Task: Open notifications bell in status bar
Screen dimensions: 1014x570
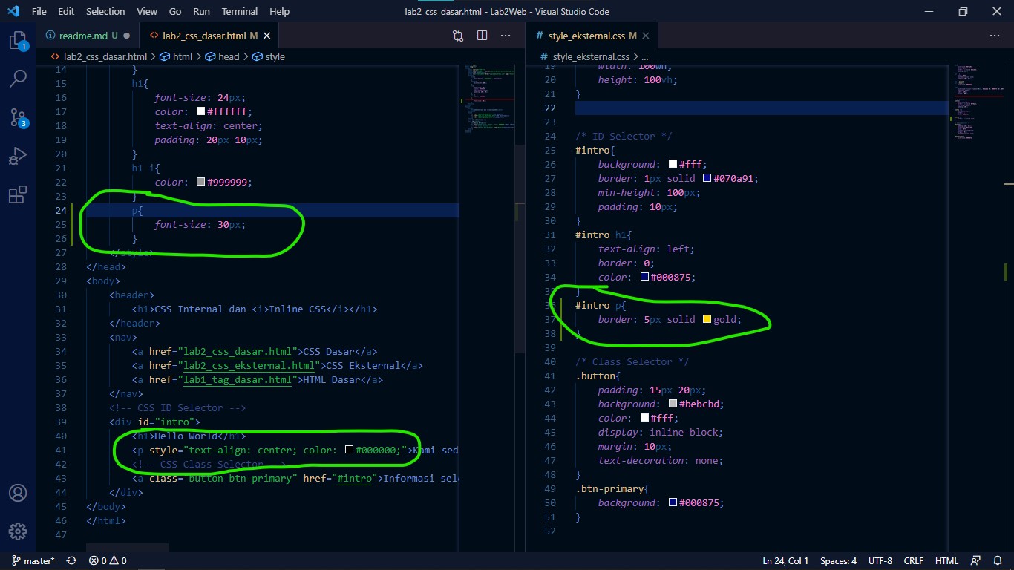Action: click(x=998, y=561)
